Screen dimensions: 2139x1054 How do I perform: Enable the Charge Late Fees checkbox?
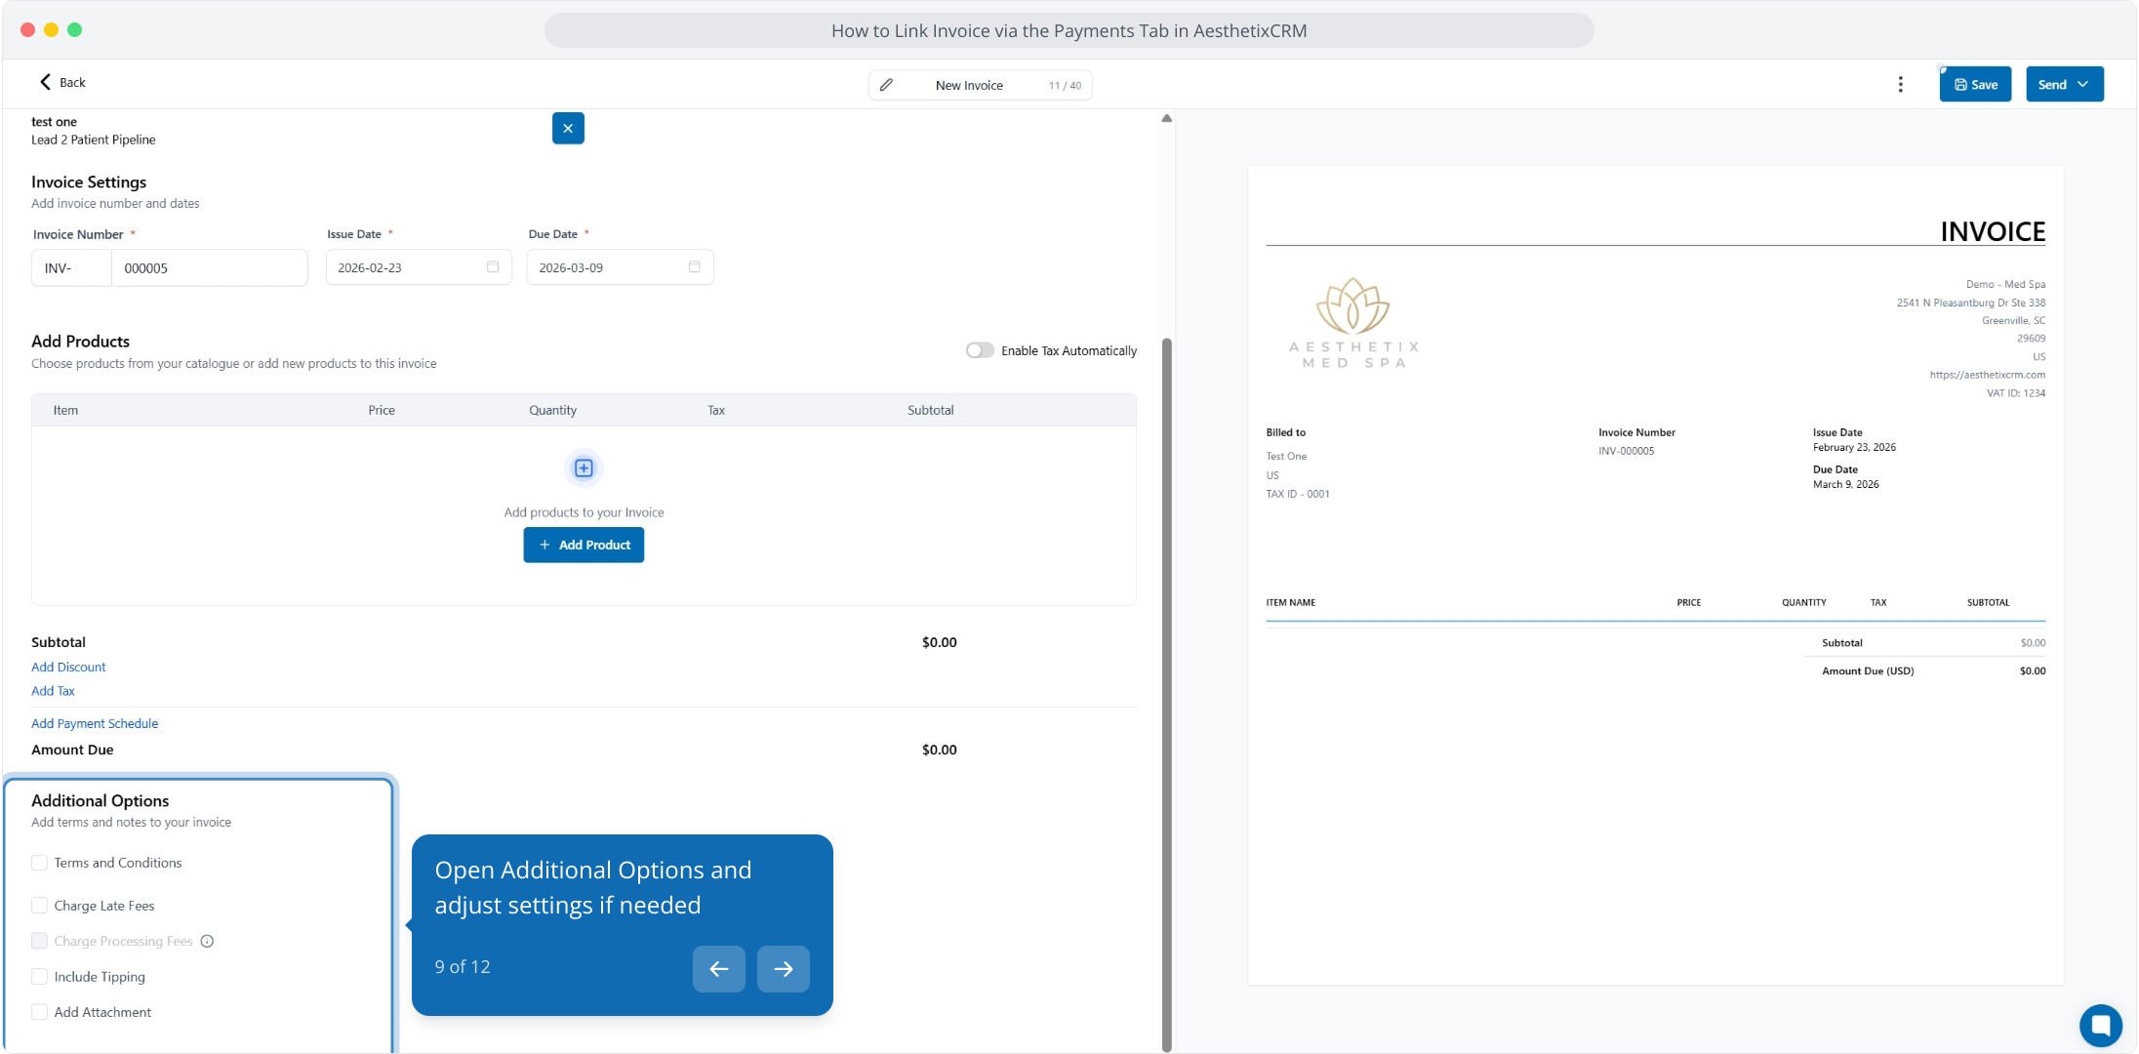pos(40,906)
